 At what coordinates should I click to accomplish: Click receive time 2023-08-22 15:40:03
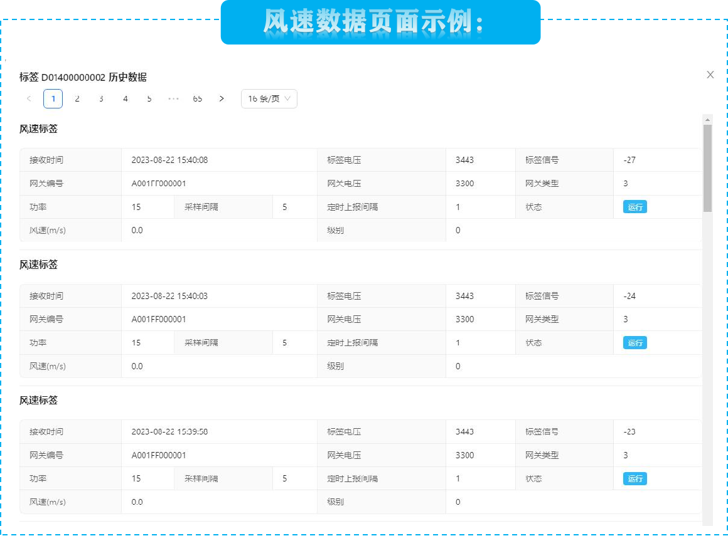pos(169,296)
